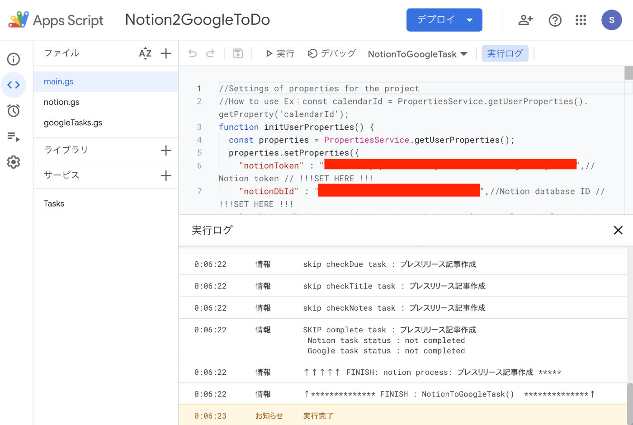The image size is (633, 425).
Task: Click the 実行ログ panel title
Action: tap(212, 230)
